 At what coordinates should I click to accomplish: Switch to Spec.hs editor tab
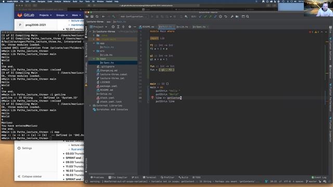click(200, 27)
